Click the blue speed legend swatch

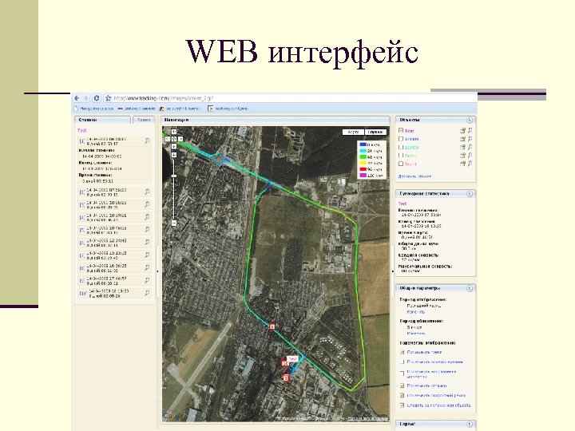coord(363,144)
